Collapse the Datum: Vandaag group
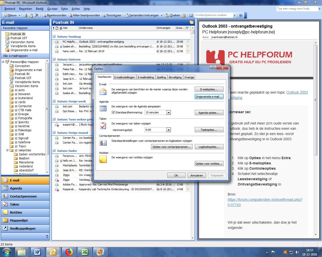Image resolution: width=322 pixels, height=257 pixels. tap(54, 36)
